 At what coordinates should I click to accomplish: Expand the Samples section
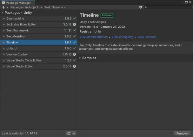pos(80,58)
